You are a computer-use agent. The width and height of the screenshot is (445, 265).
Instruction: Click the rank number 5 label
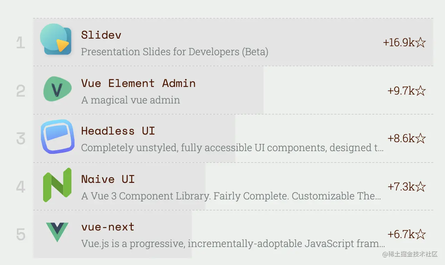tap(21, 235)
